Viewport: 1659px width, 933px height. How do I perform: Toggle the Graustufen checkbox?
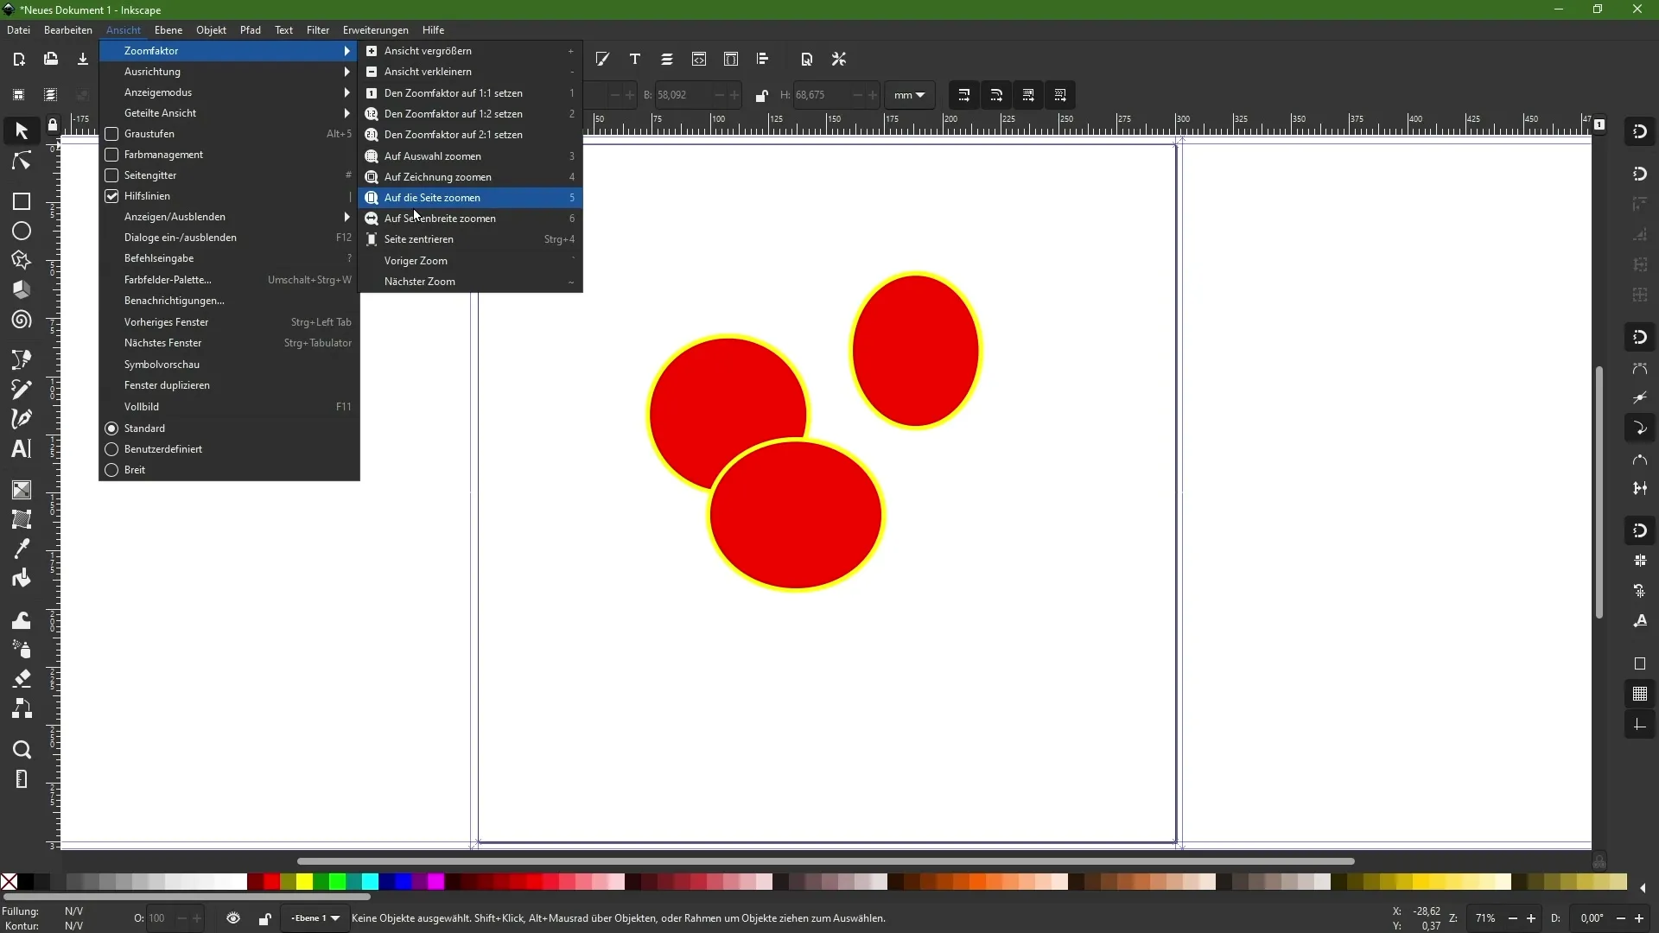click(111, 134)
